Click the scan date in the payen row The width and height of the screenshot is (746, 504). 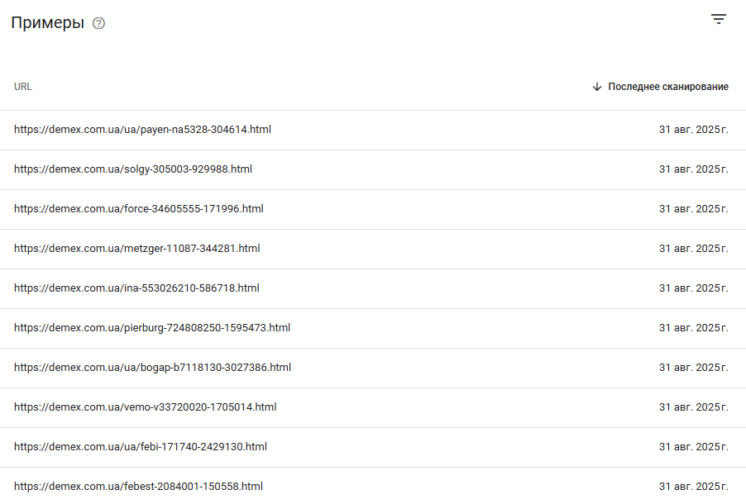(x=694, y=130)
